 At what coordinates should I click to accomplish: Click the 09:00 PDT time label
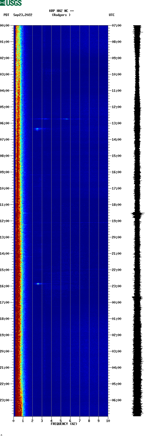(5, 172)
